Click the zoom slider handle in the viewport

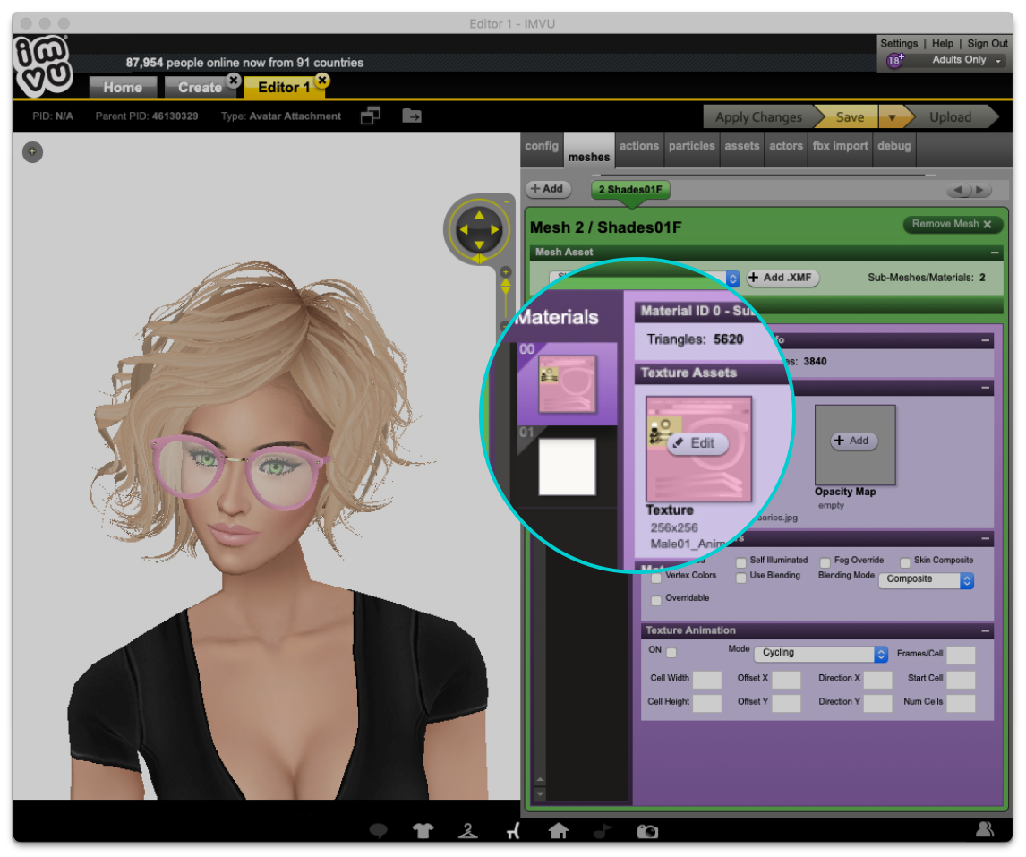[x=505, y=286]
